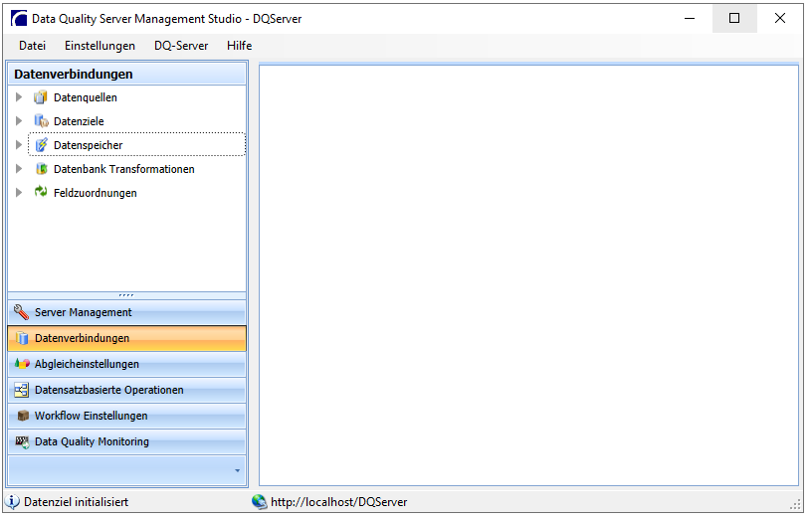Expand the Feldzuordnungen node
The width and height of the screenshot is (811, 518).
pyautogui.click(x=19, y=192)
